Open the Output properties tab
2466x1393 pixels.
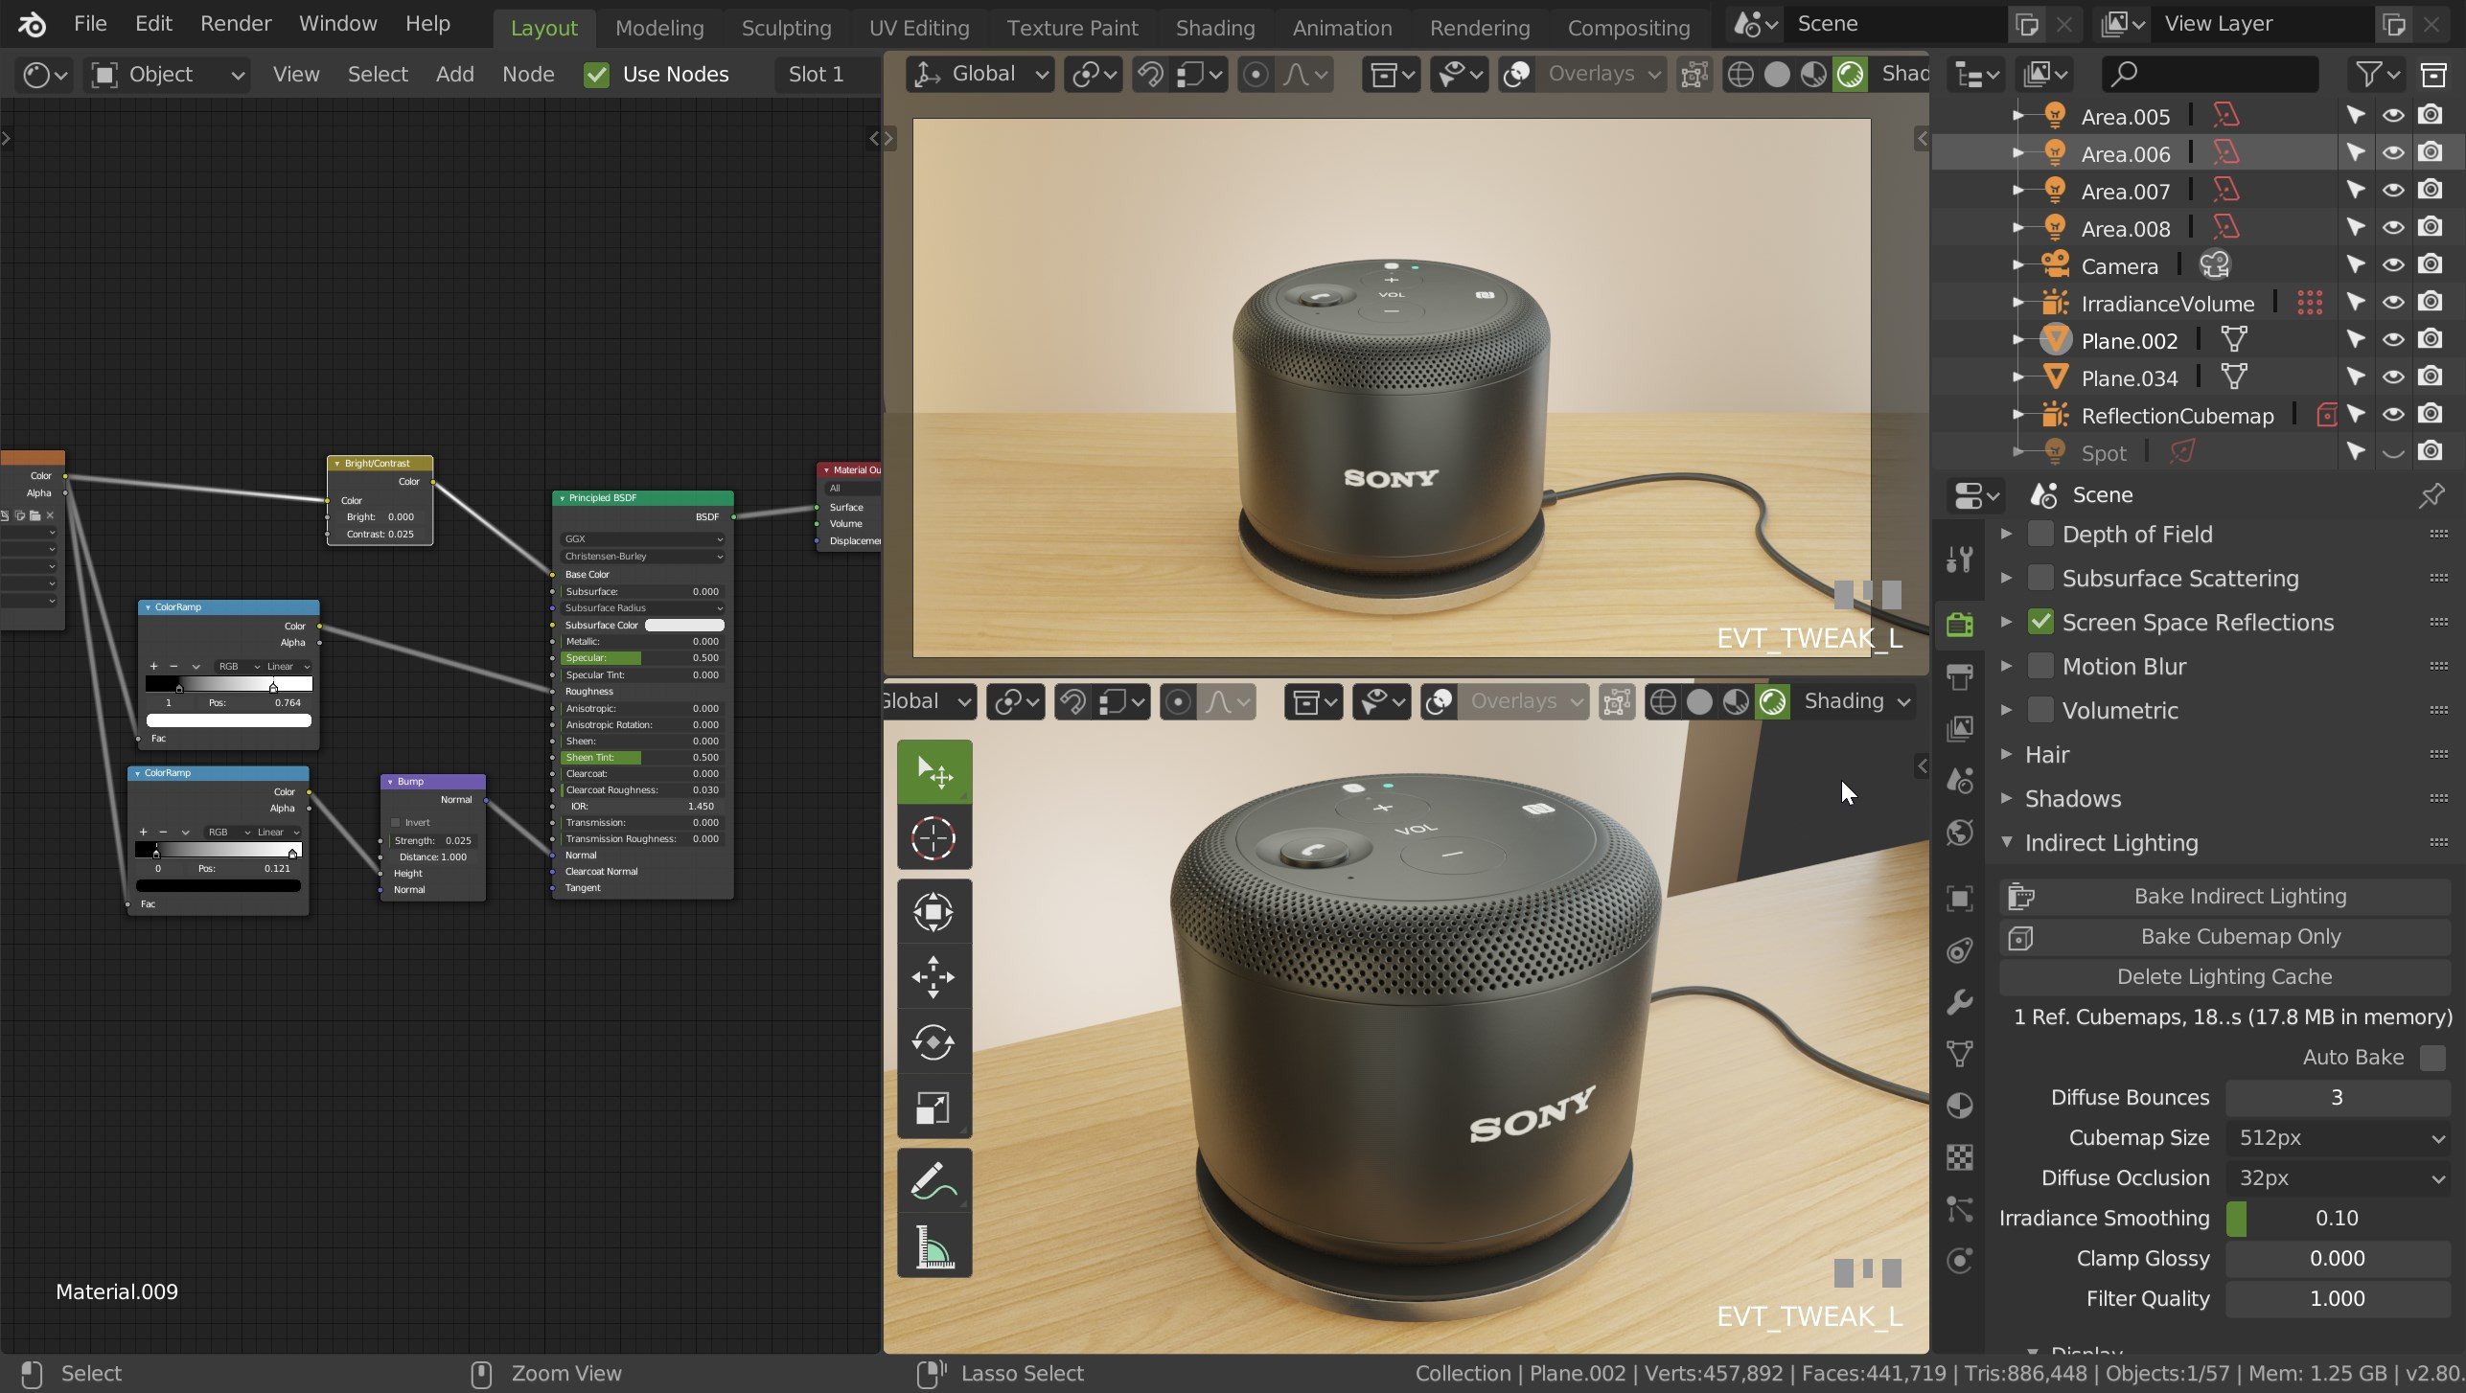click(1960, 676)
